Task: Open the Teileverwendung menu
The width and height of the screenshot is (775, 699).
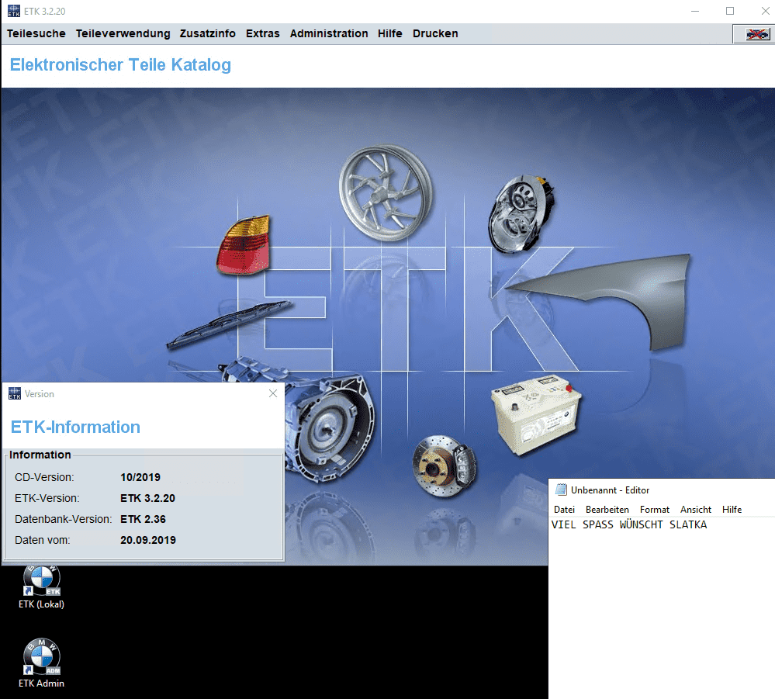Action: pos(123,33)
